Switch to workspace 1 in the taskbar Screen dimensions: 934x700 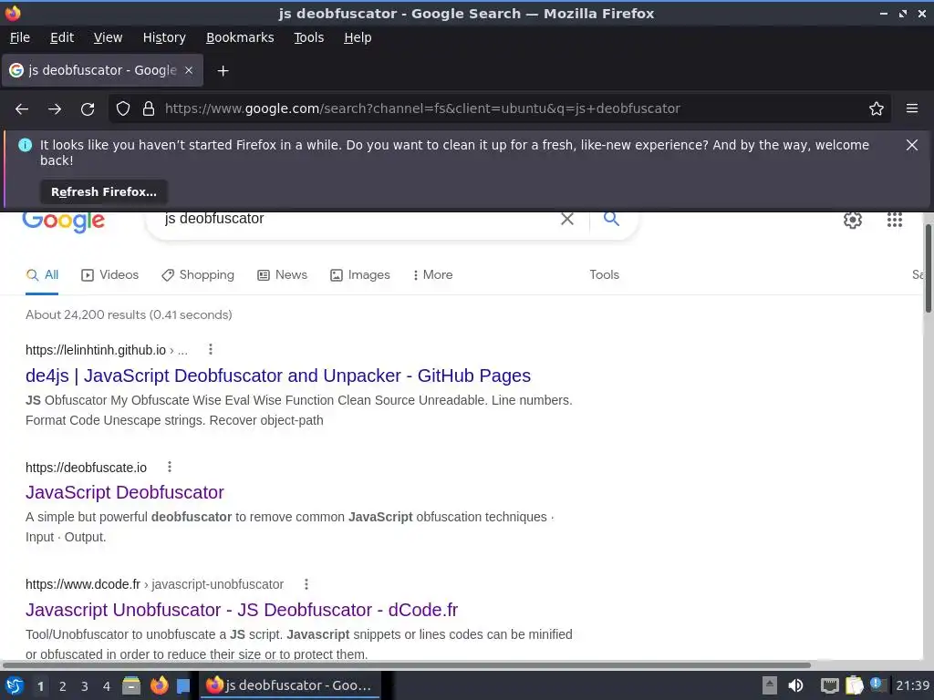tap(40, 686)
